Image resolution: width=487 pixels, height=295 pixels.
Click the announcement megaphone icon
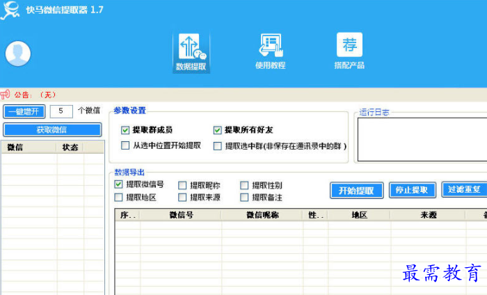point(5,95)
